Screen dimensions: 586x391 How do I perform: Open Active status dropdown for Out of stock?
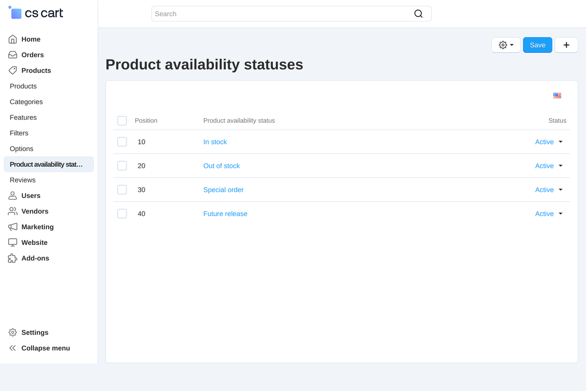[x=549, y=166]
